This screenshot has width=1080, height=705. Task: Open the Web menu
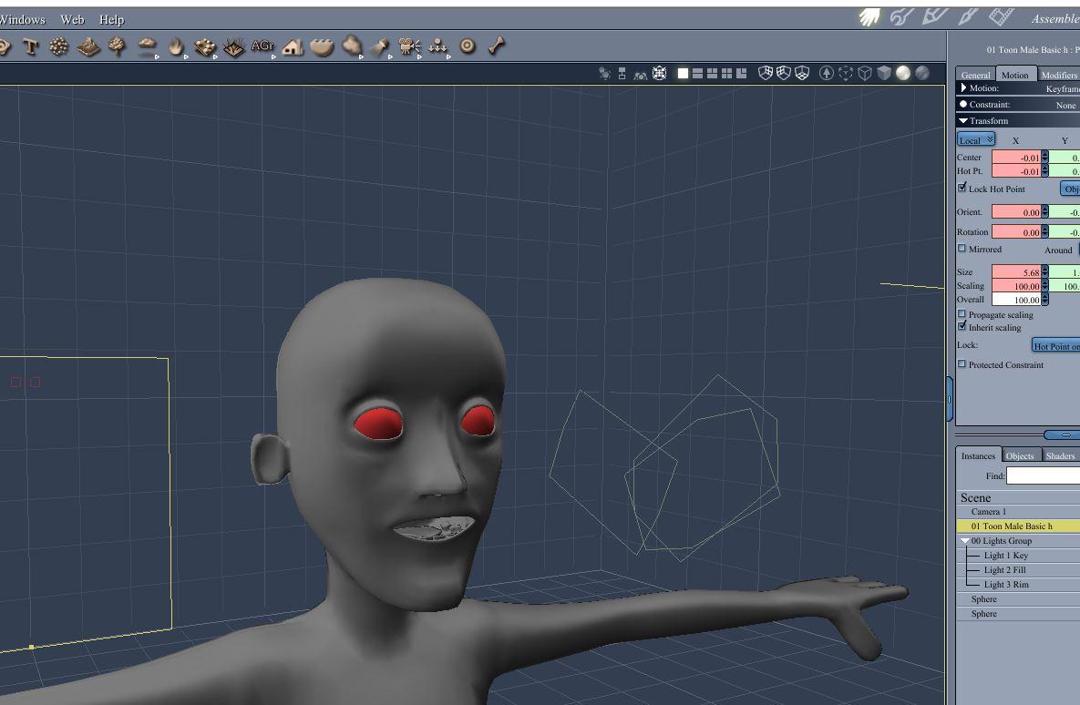click(x=72, y=19)
